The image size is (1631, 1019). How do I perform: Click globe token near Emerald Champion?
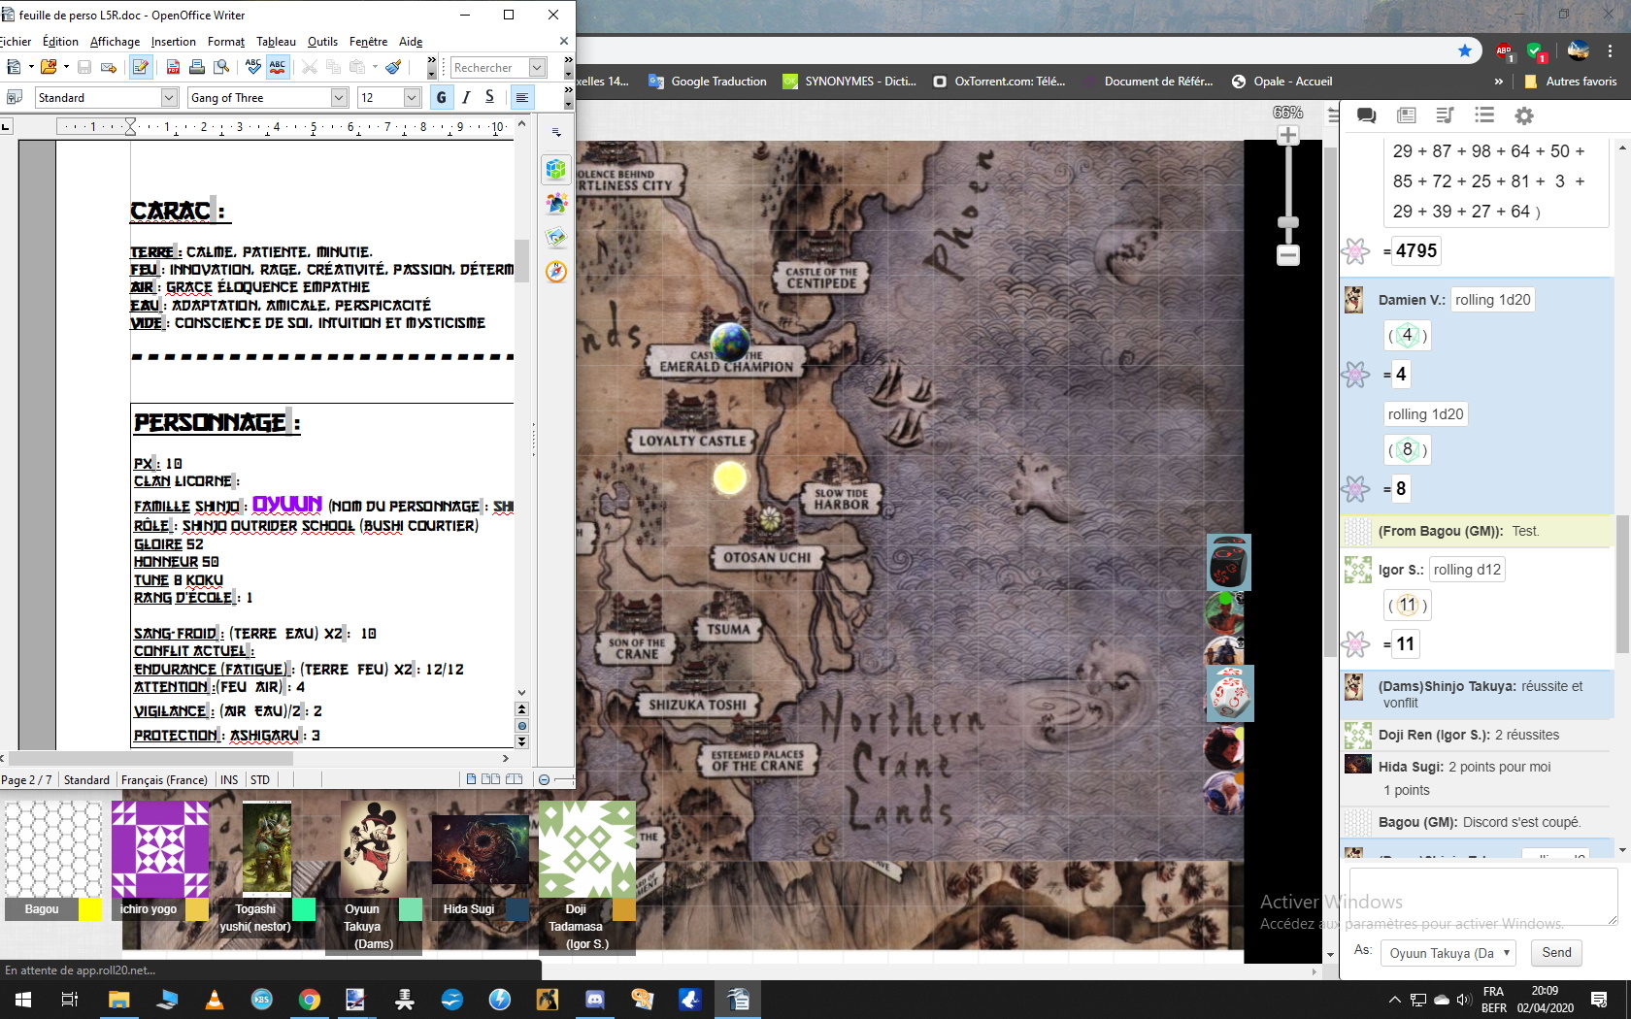tap(730, 342)
